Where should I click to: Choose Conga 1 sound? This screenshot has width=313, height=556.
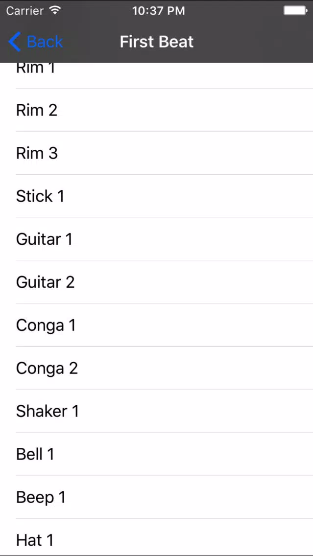[157, 325]
